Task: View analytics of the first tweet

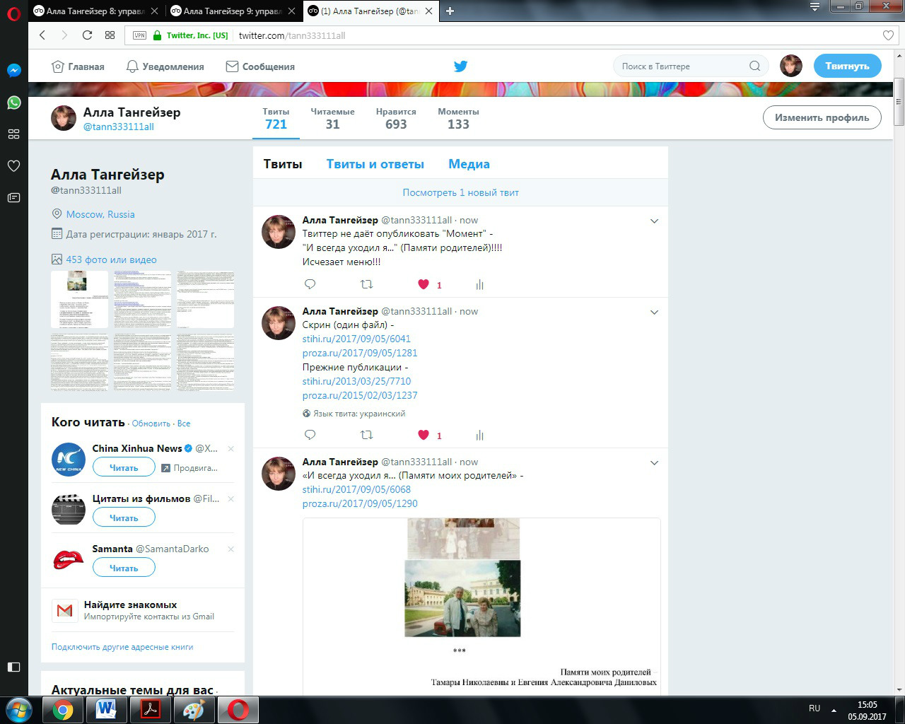Action: click(x=479, y=284)
